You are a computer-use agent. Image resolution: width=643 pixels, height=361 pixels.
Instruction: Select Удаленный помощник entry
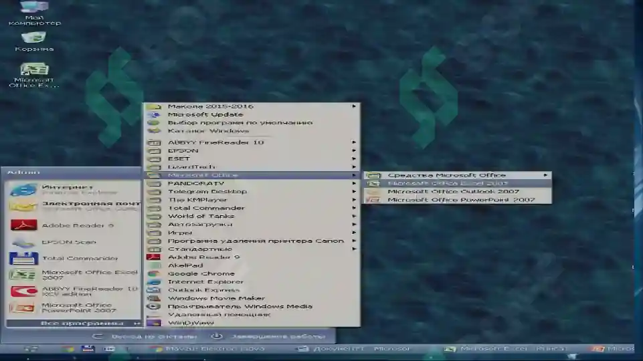coord(252,314)
